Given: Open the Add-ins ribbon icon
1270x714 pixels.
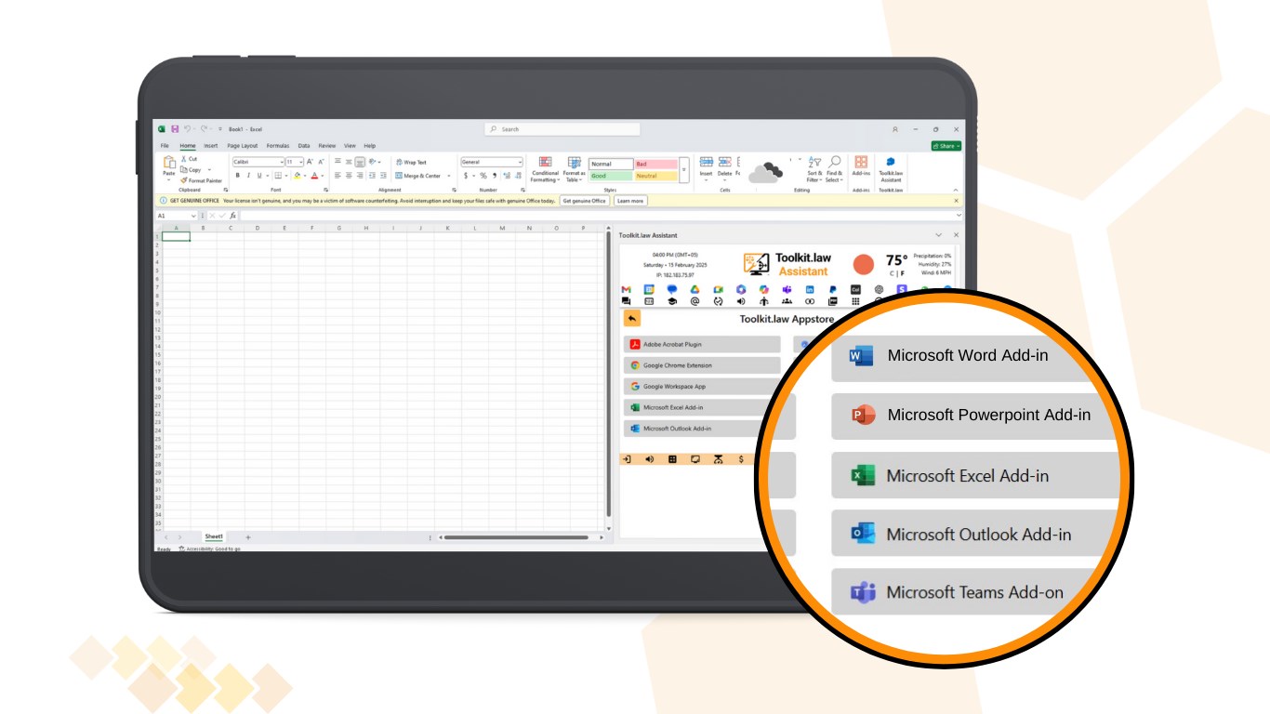Looking at the screenshot, I should [861, 167].
